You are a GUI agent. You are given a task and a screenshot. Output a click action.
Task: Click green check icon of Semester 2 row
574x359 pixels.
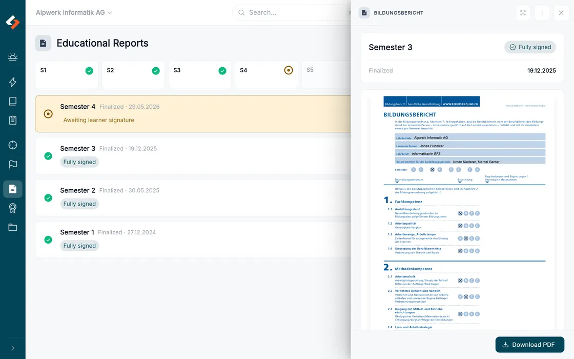pos(48,198)
